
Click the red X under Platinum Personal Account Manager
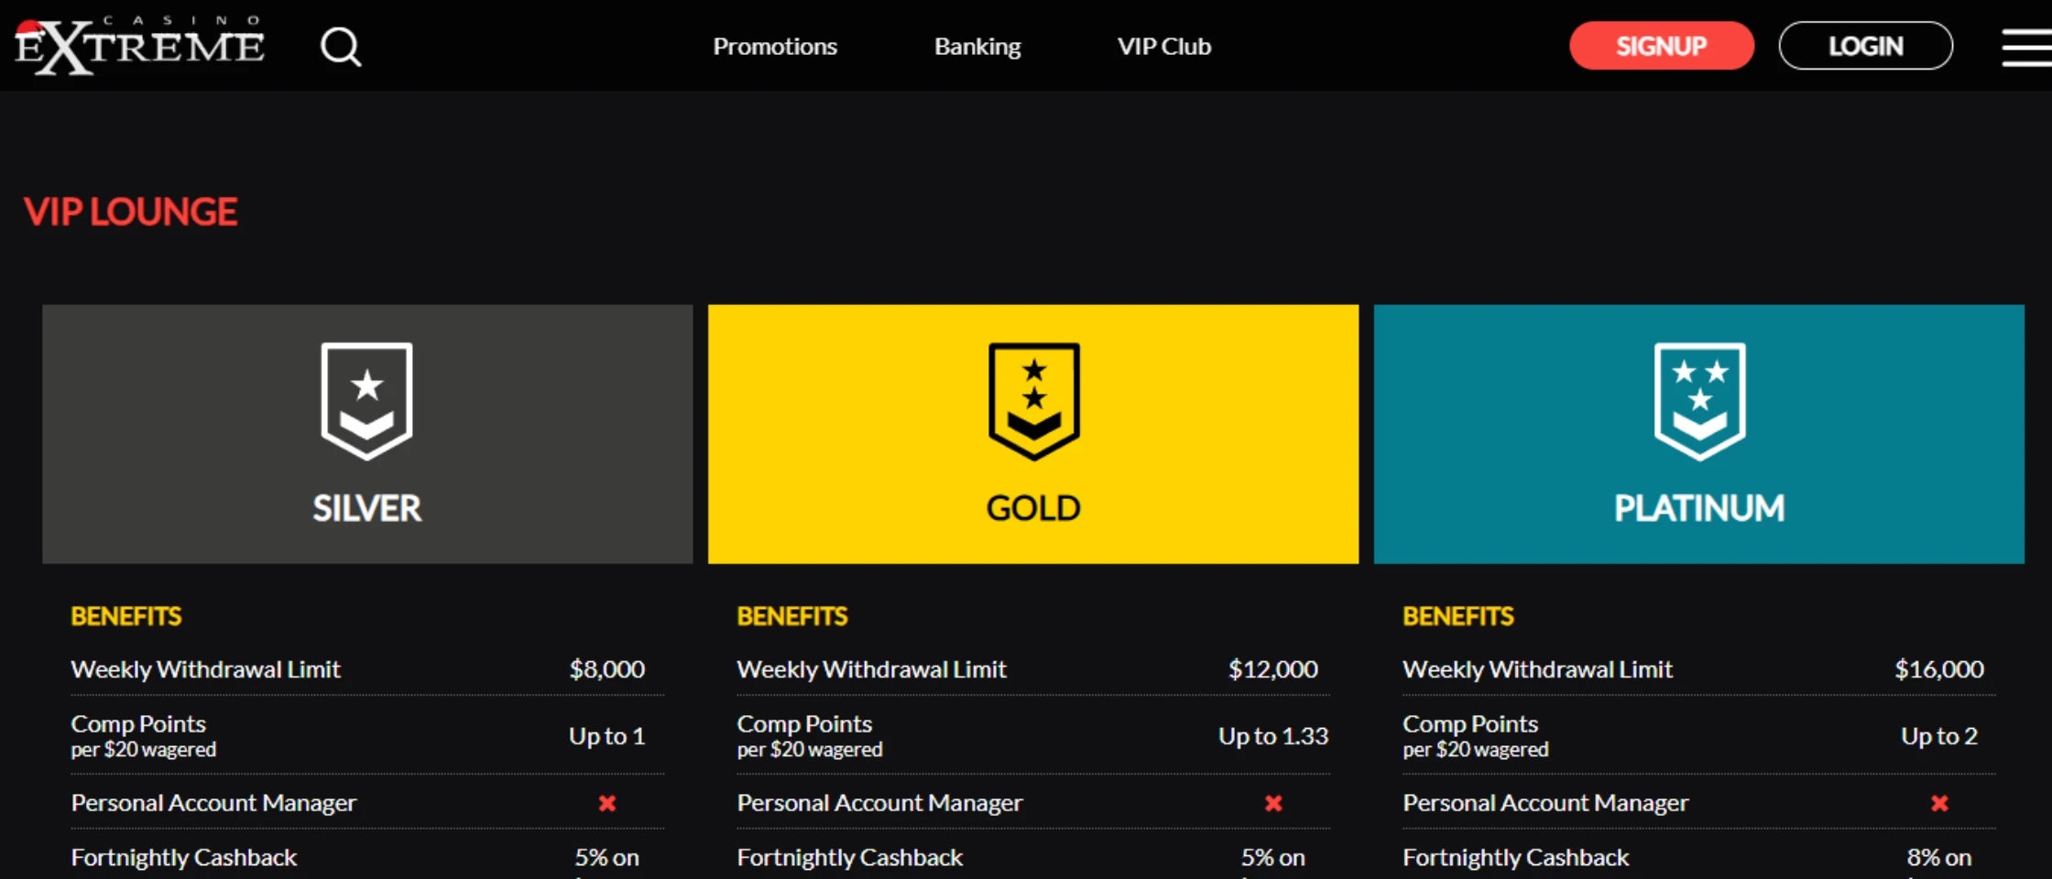coord(1939,803)
